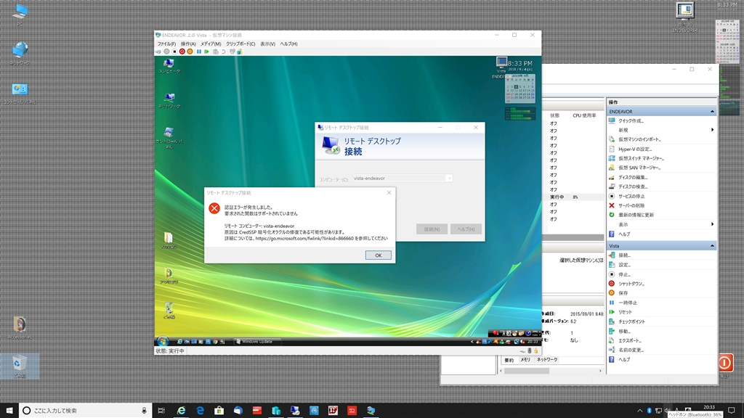Open the メディア(M) menu

point(211,44)
